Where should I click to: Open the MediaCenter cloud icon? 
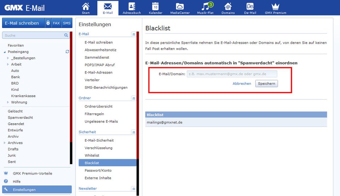pos(180,6)
